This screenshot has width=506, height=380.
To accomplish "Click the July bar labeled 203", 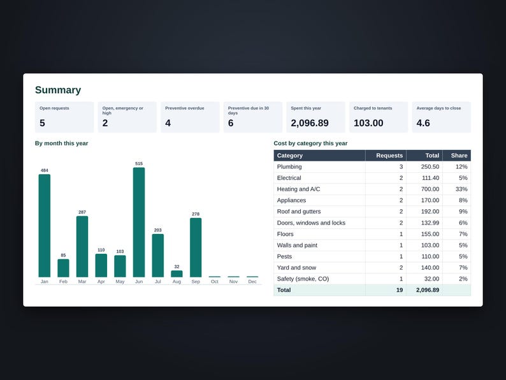I will 158,256.
